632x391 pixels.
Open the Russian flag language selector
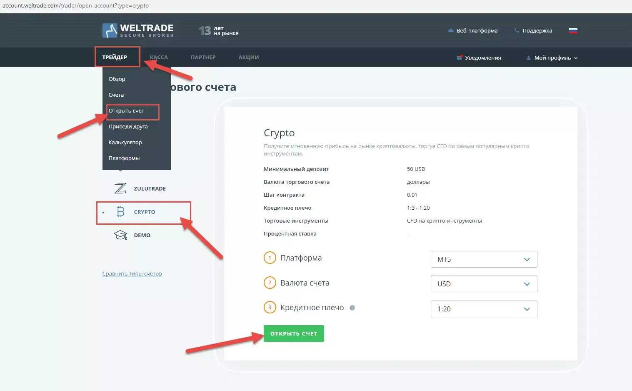pos(573,30)
